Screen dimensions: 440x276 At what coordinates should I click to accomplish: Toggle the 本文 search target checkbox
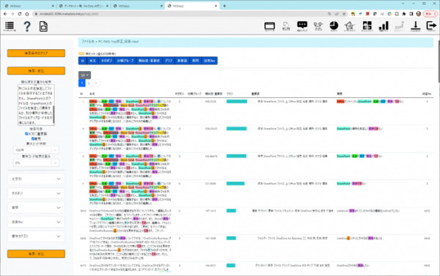pos(26,134)
